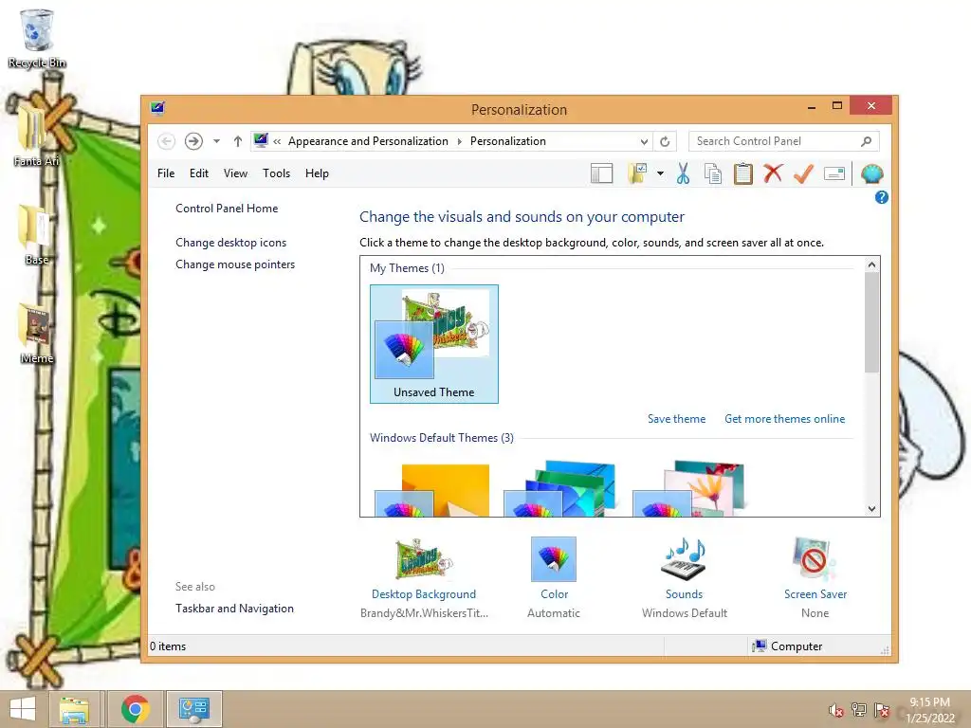Screen dimensions: 971x728
Task: Open the Tools menu
Action: [276, 173]
